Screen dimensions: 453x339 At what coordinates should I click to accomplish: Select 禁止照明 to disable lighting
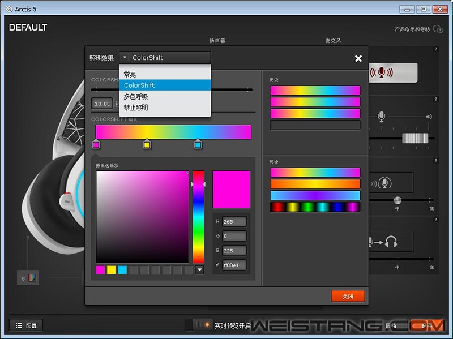165,108
